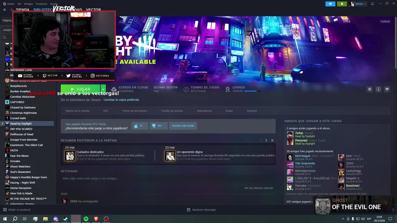Open the Punto de encuentro tab

(135, 111)
